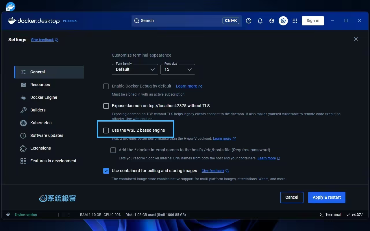
Task: Open the engine options three-dot menu
Action: pyautogui.click(x=69, y=215)
